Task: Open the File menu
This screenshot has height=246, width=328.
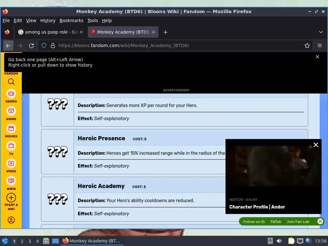Action: (x=6, y=20)
